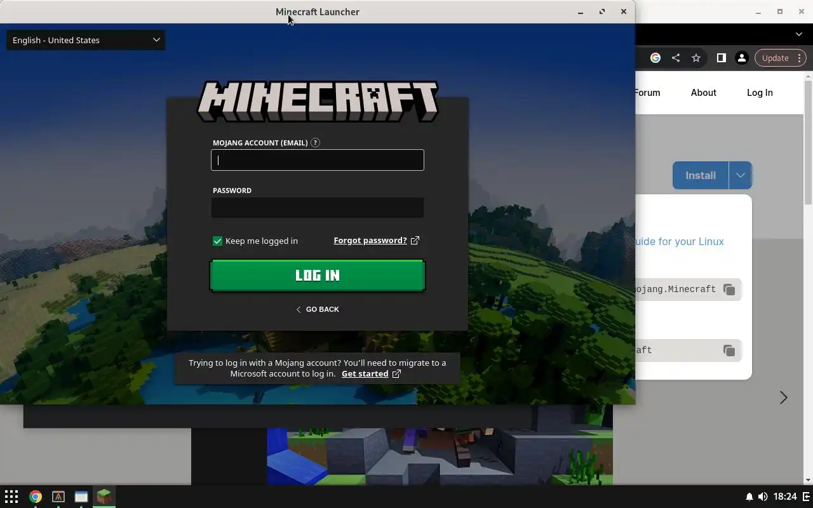The height and width of the screenshot is (508, 813).
Task: Toggle the Chrome side panel icon
Action: coord(721,58)
